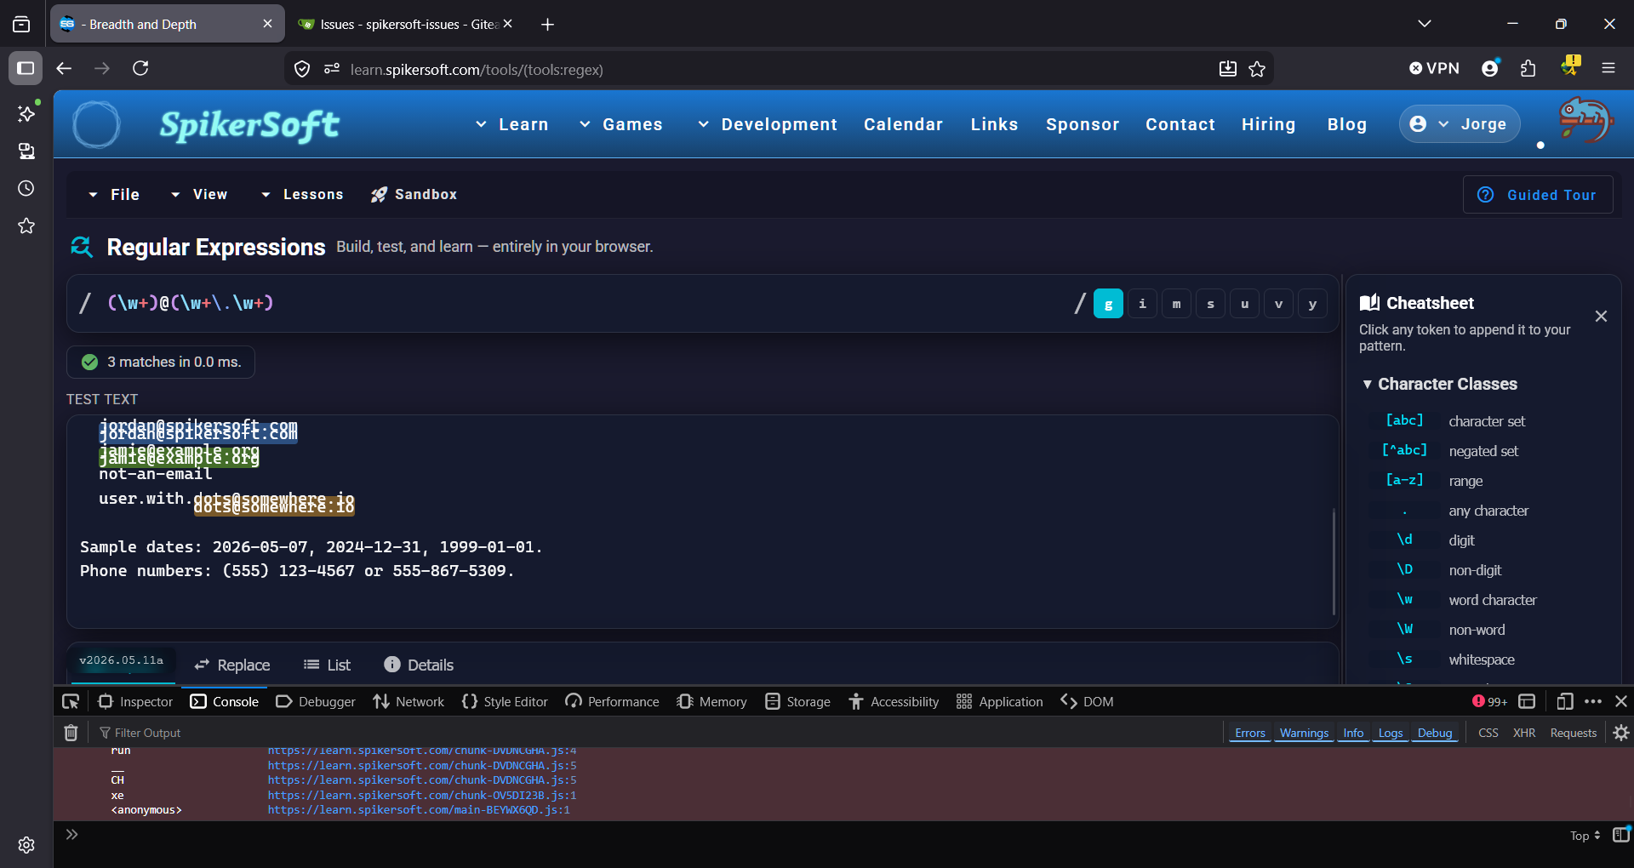Open the List tab

(x=327, y=665)
